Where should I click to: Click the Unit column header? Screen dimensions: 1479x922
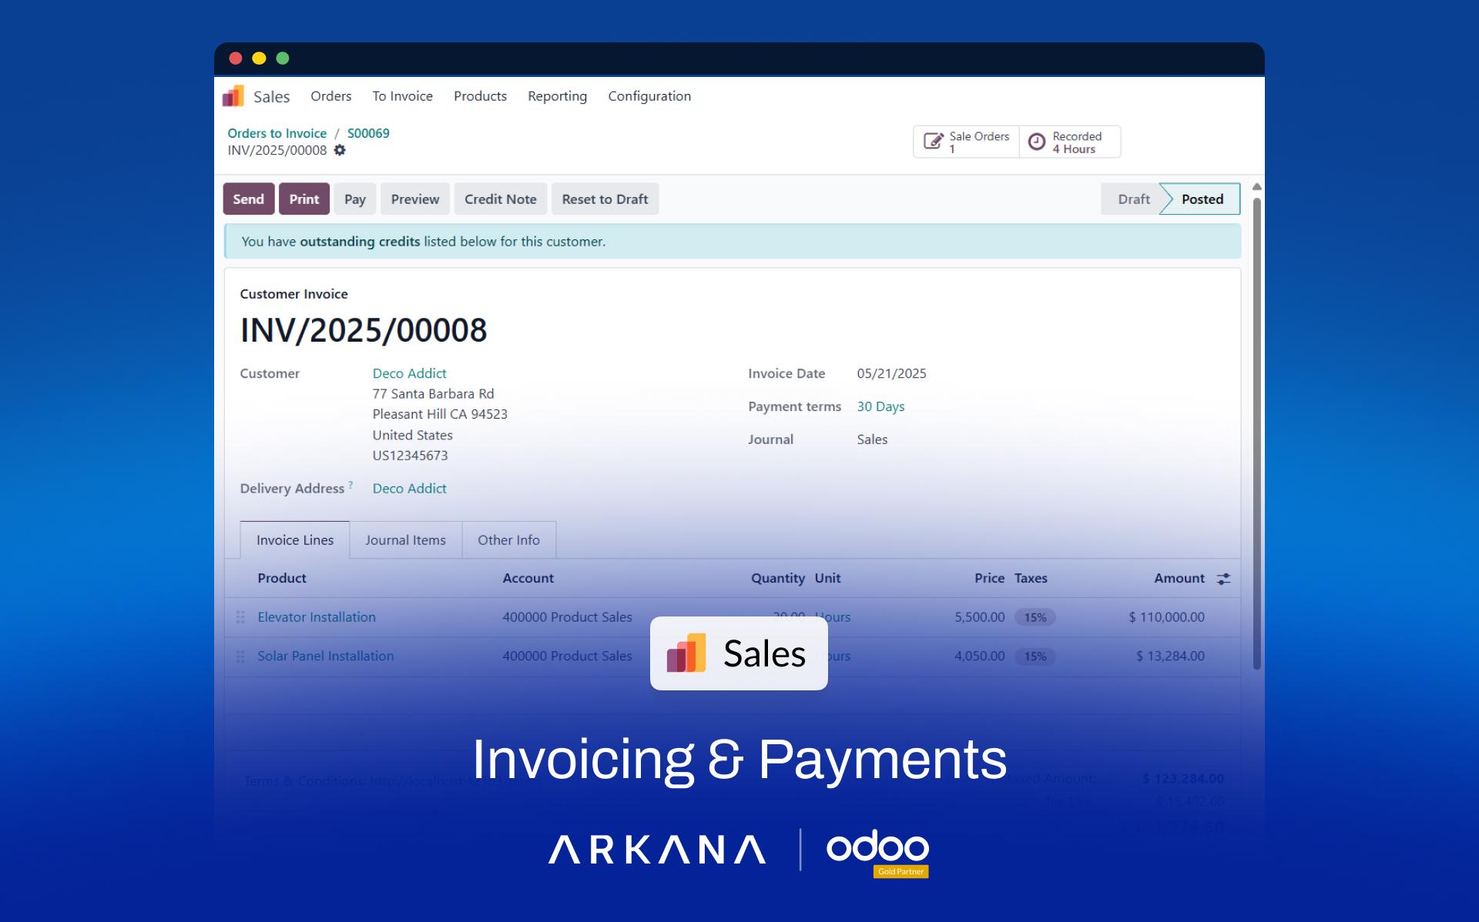tap(828, 578)
